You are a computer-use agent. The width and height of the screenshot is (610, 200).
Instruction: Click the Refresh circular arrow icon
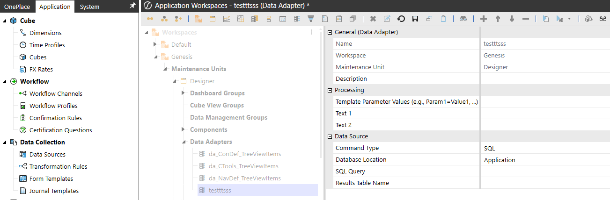(x=401, y=19)
